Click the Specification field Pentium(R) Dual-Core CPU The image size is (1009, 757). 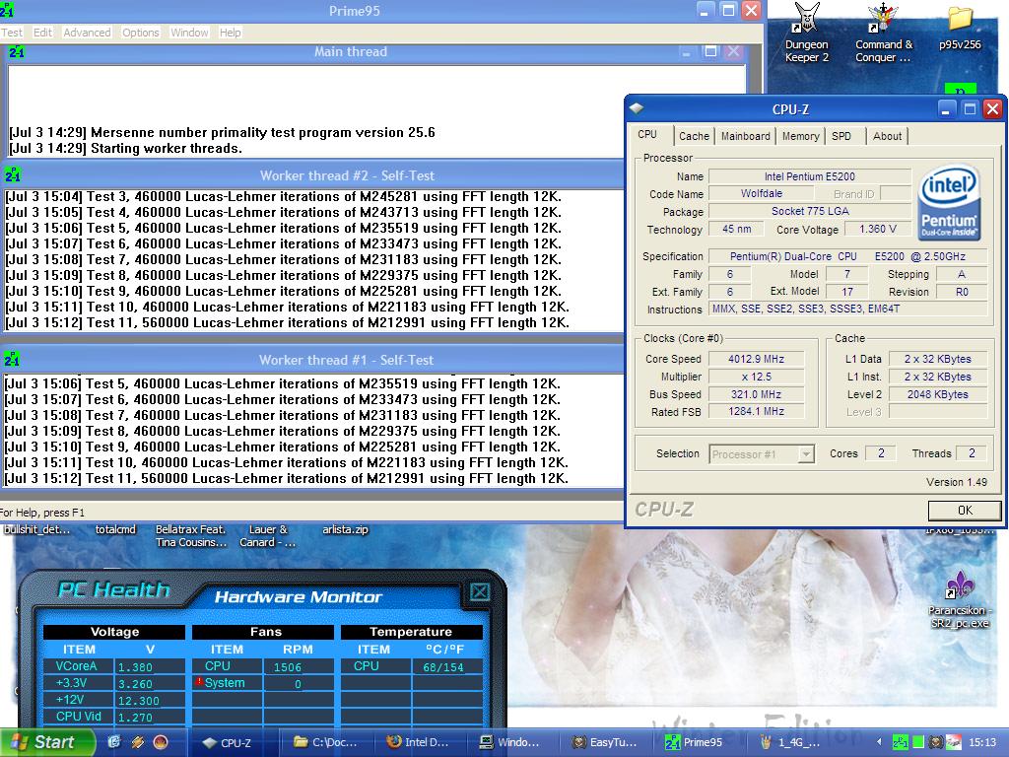click(848, 256)
